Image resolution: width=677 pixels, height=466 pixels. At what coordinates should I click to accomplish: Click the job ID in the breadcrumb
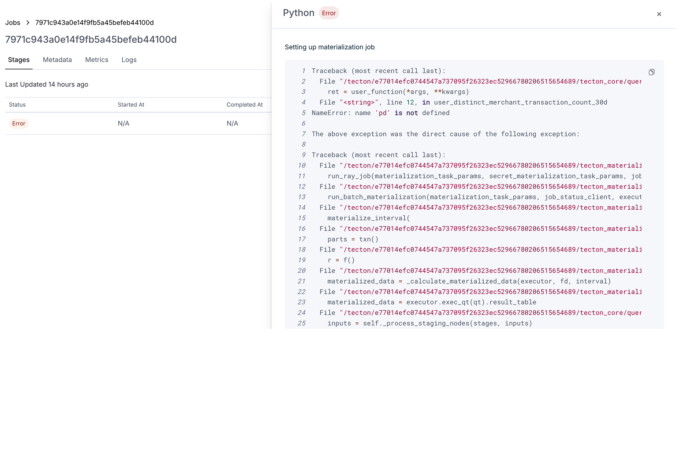coord(94,23)
